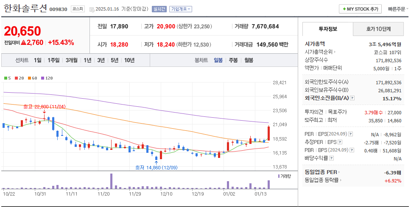Click the calendar icon beside 2025.01.16 date

pyautogui.click(x=92, y=9)
